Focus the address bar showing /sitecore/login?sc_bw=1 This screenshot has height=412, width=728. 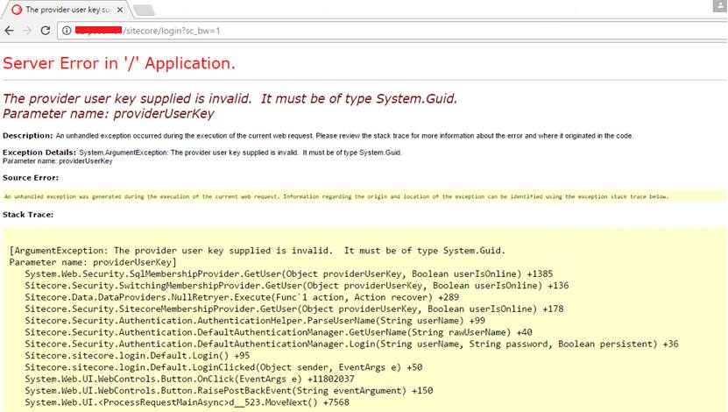(392, 31)
